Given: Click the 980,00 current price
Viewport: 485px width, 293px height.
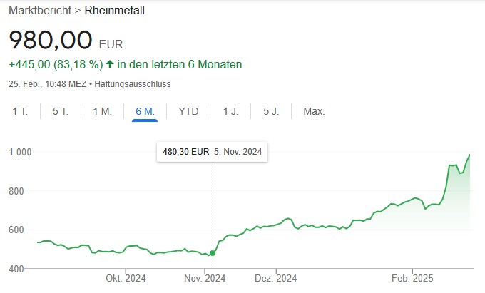Looking at the screenshot, I should (x=51, y=39).
